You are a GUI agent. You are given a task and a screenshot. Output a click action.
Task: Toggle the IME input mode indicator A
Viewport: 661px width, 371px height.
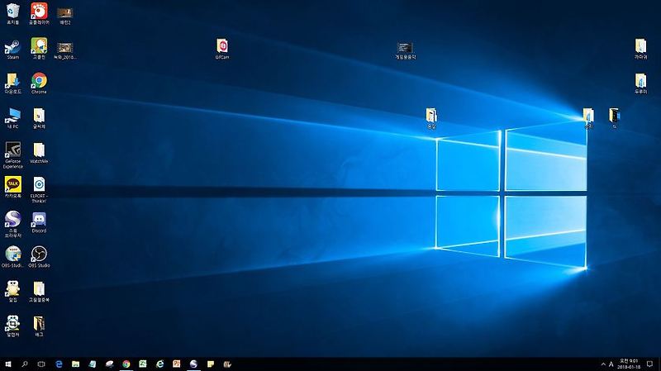pyautogui.click(x=611, y=364)
